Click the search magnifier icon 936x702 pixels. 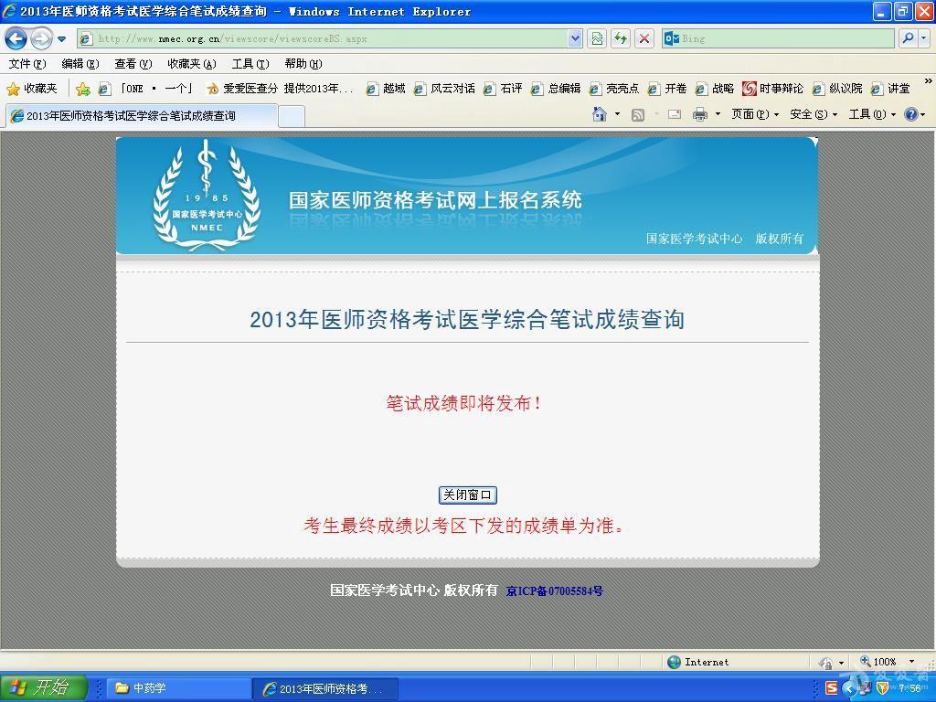pyautogui.click(x=908, y=38)
